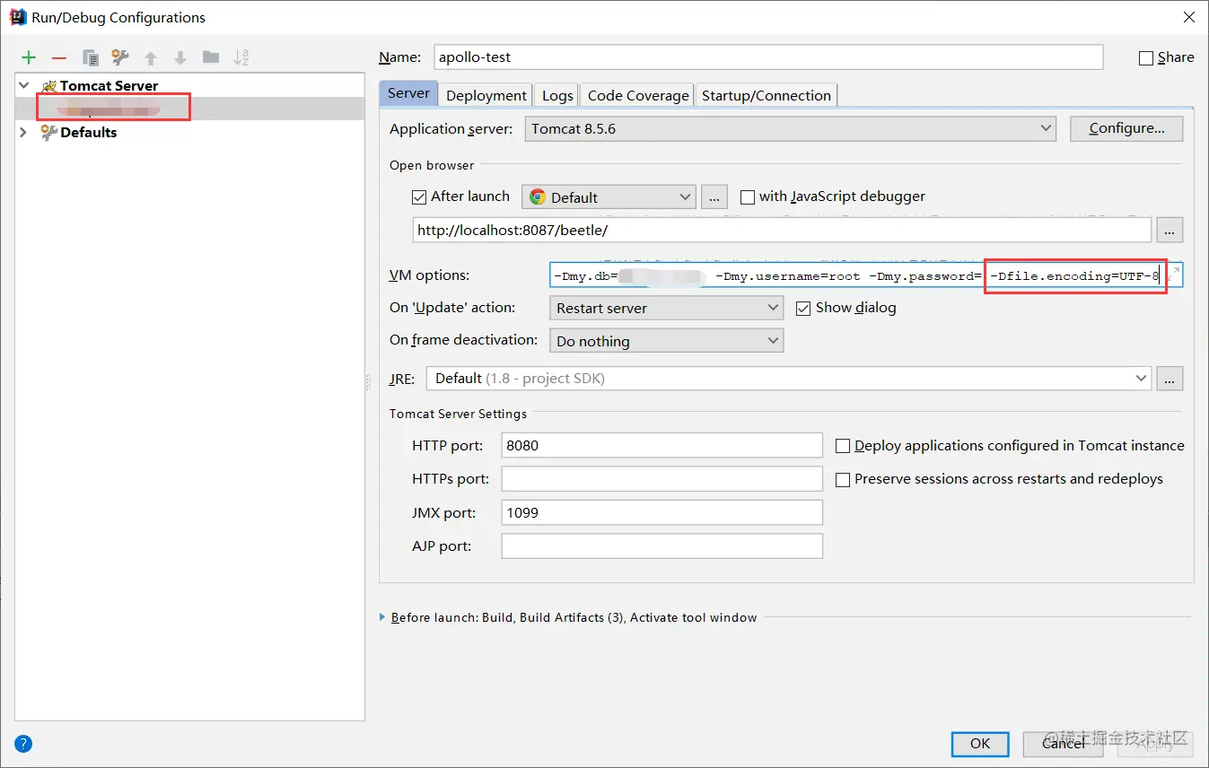Switch to Server tab
Image resolution: width=1209 pixels, height=768 pixels.
[409, 93]
